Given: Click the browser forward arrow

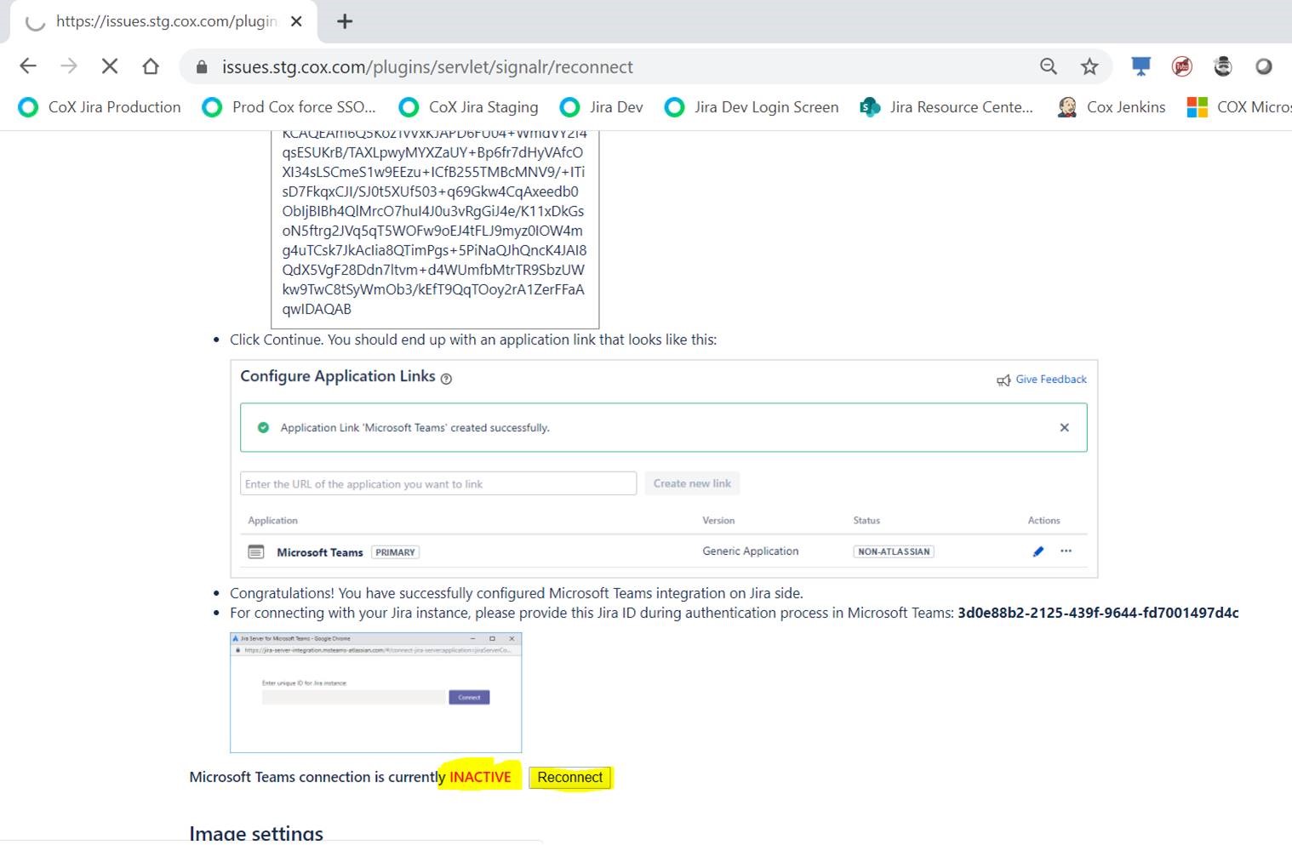Looking at the screenshot, I should click(69, 66).
